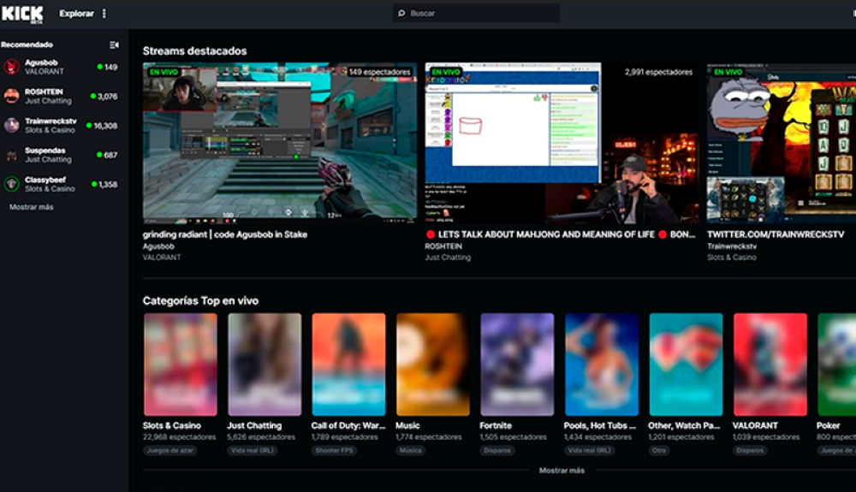Screen dimensions: 856x492
Task: Expand sidebar with Mostrar más
Action: 32,207
